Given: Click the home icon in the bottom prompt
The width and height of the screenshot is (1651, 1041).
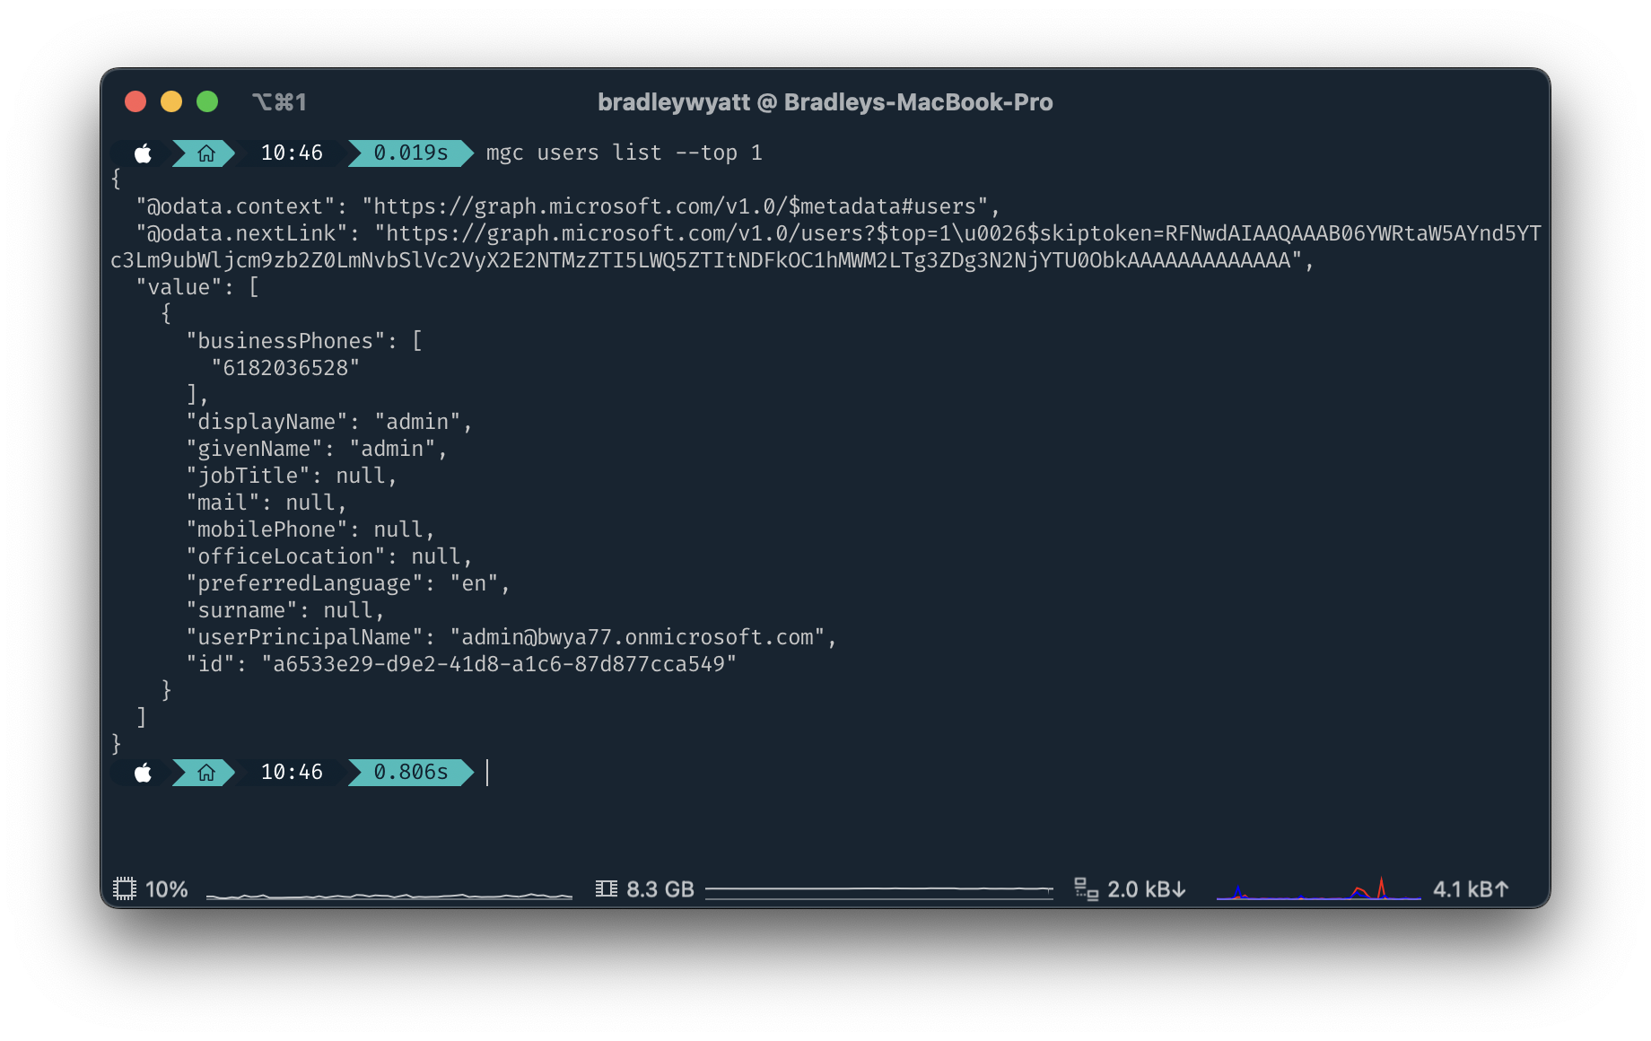Looking at the screenshot, I should 206,773.
